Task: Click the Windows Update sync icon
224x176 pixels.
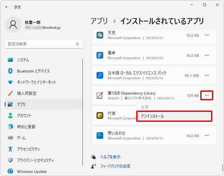Action: 10,171
